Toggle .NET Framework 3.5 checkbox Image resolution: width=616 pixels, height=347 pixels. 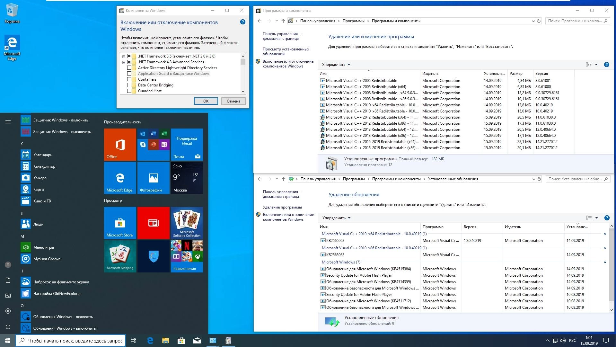(129, 56)
